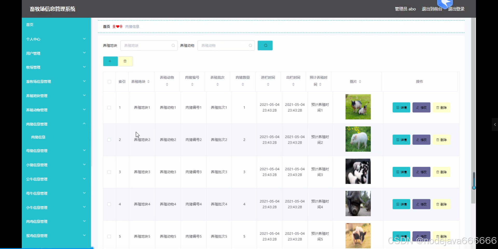The height and width of the screenshot is (249, 498).
Task: Click the collapse arrow tab on right edge
Action: coord(495,125)
